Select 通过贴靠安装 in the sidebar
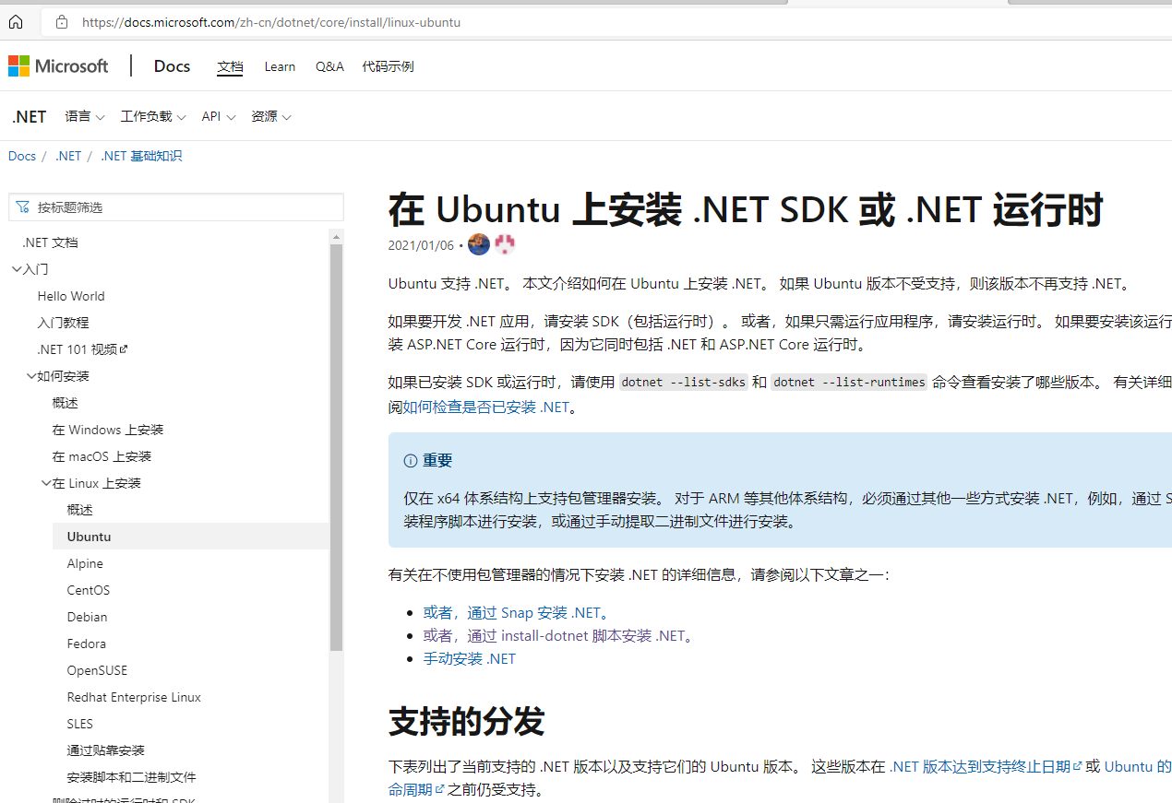 click(x=106, y=750)
